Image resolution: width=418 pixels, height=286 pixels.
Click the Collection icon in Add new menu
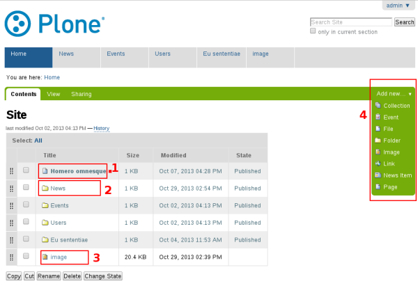click(378, 105)
